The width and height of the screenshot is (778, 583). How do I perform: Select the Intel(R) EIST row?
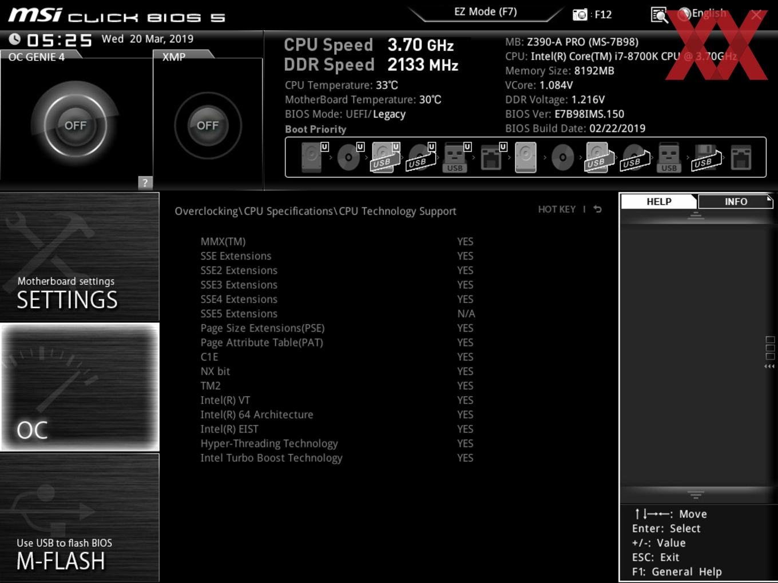338,429
